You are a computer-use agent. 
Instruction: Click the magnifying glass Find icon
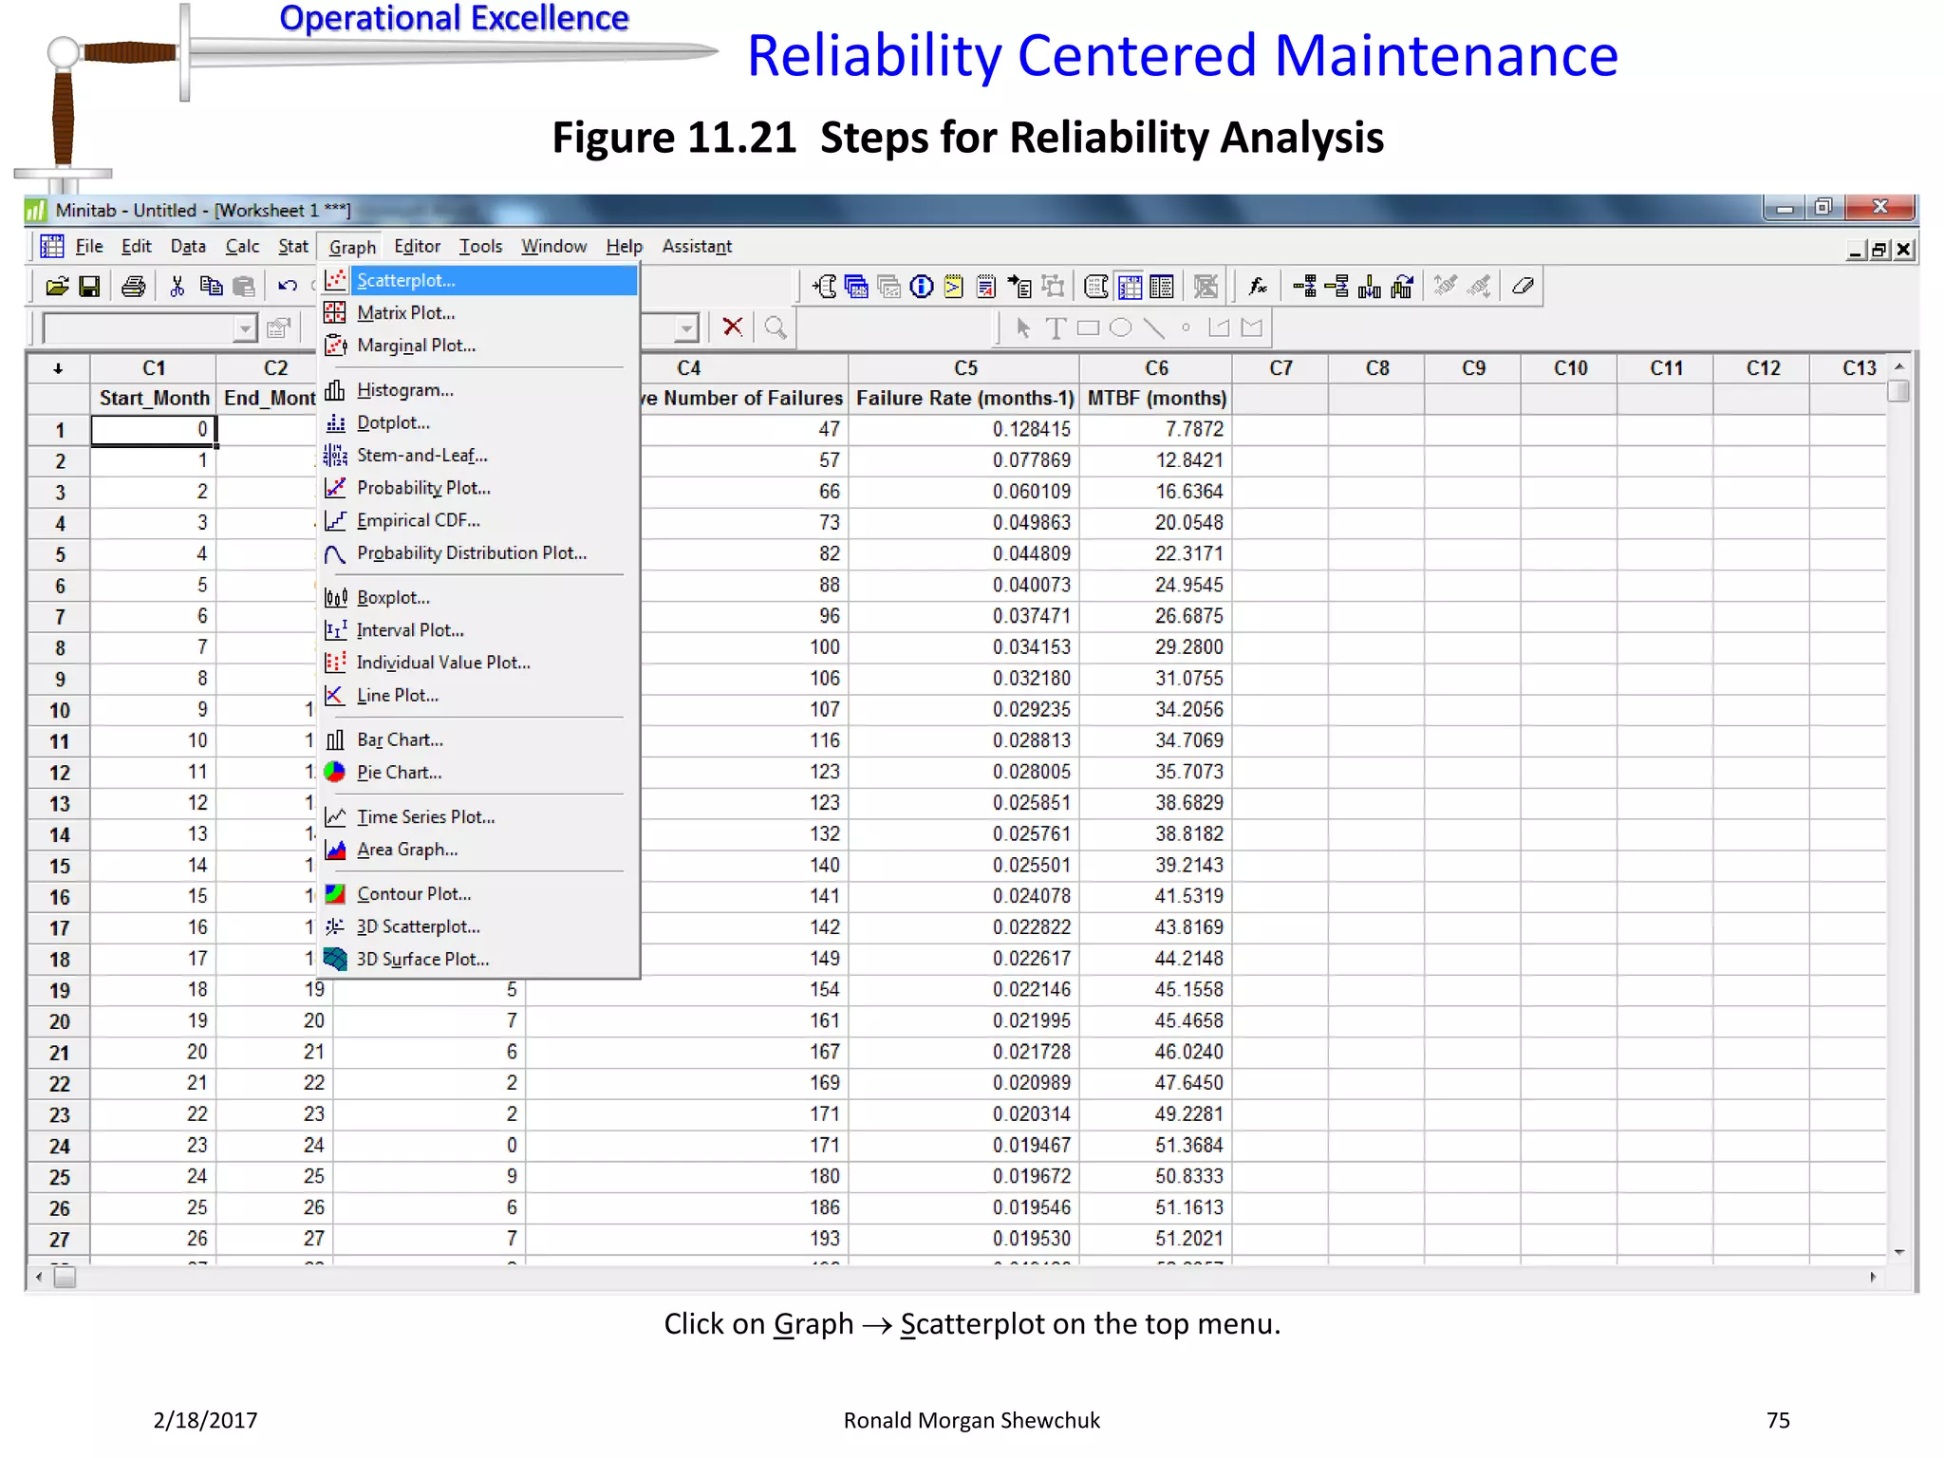(776, 327)
